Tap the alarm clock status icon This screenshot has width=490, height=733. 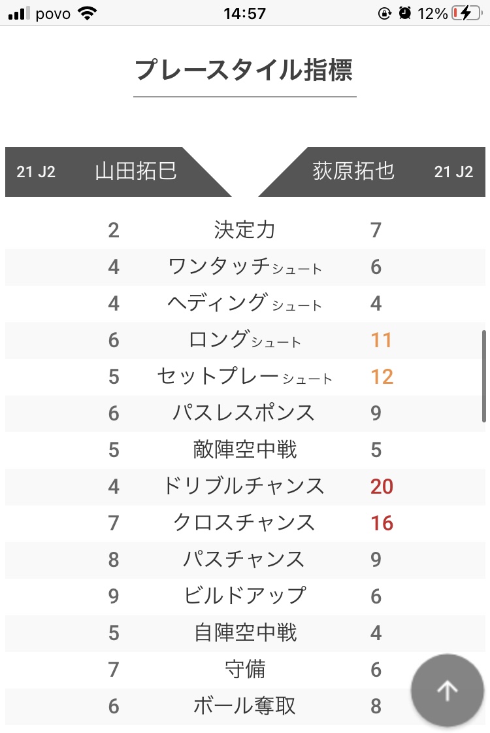click(405, 13)
